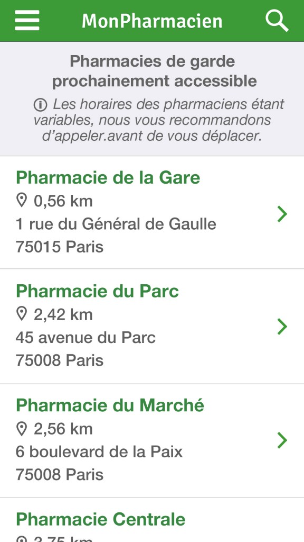Click location pin next to 0,56 km
The image size is (304, 542).
[x=22, y=201]
